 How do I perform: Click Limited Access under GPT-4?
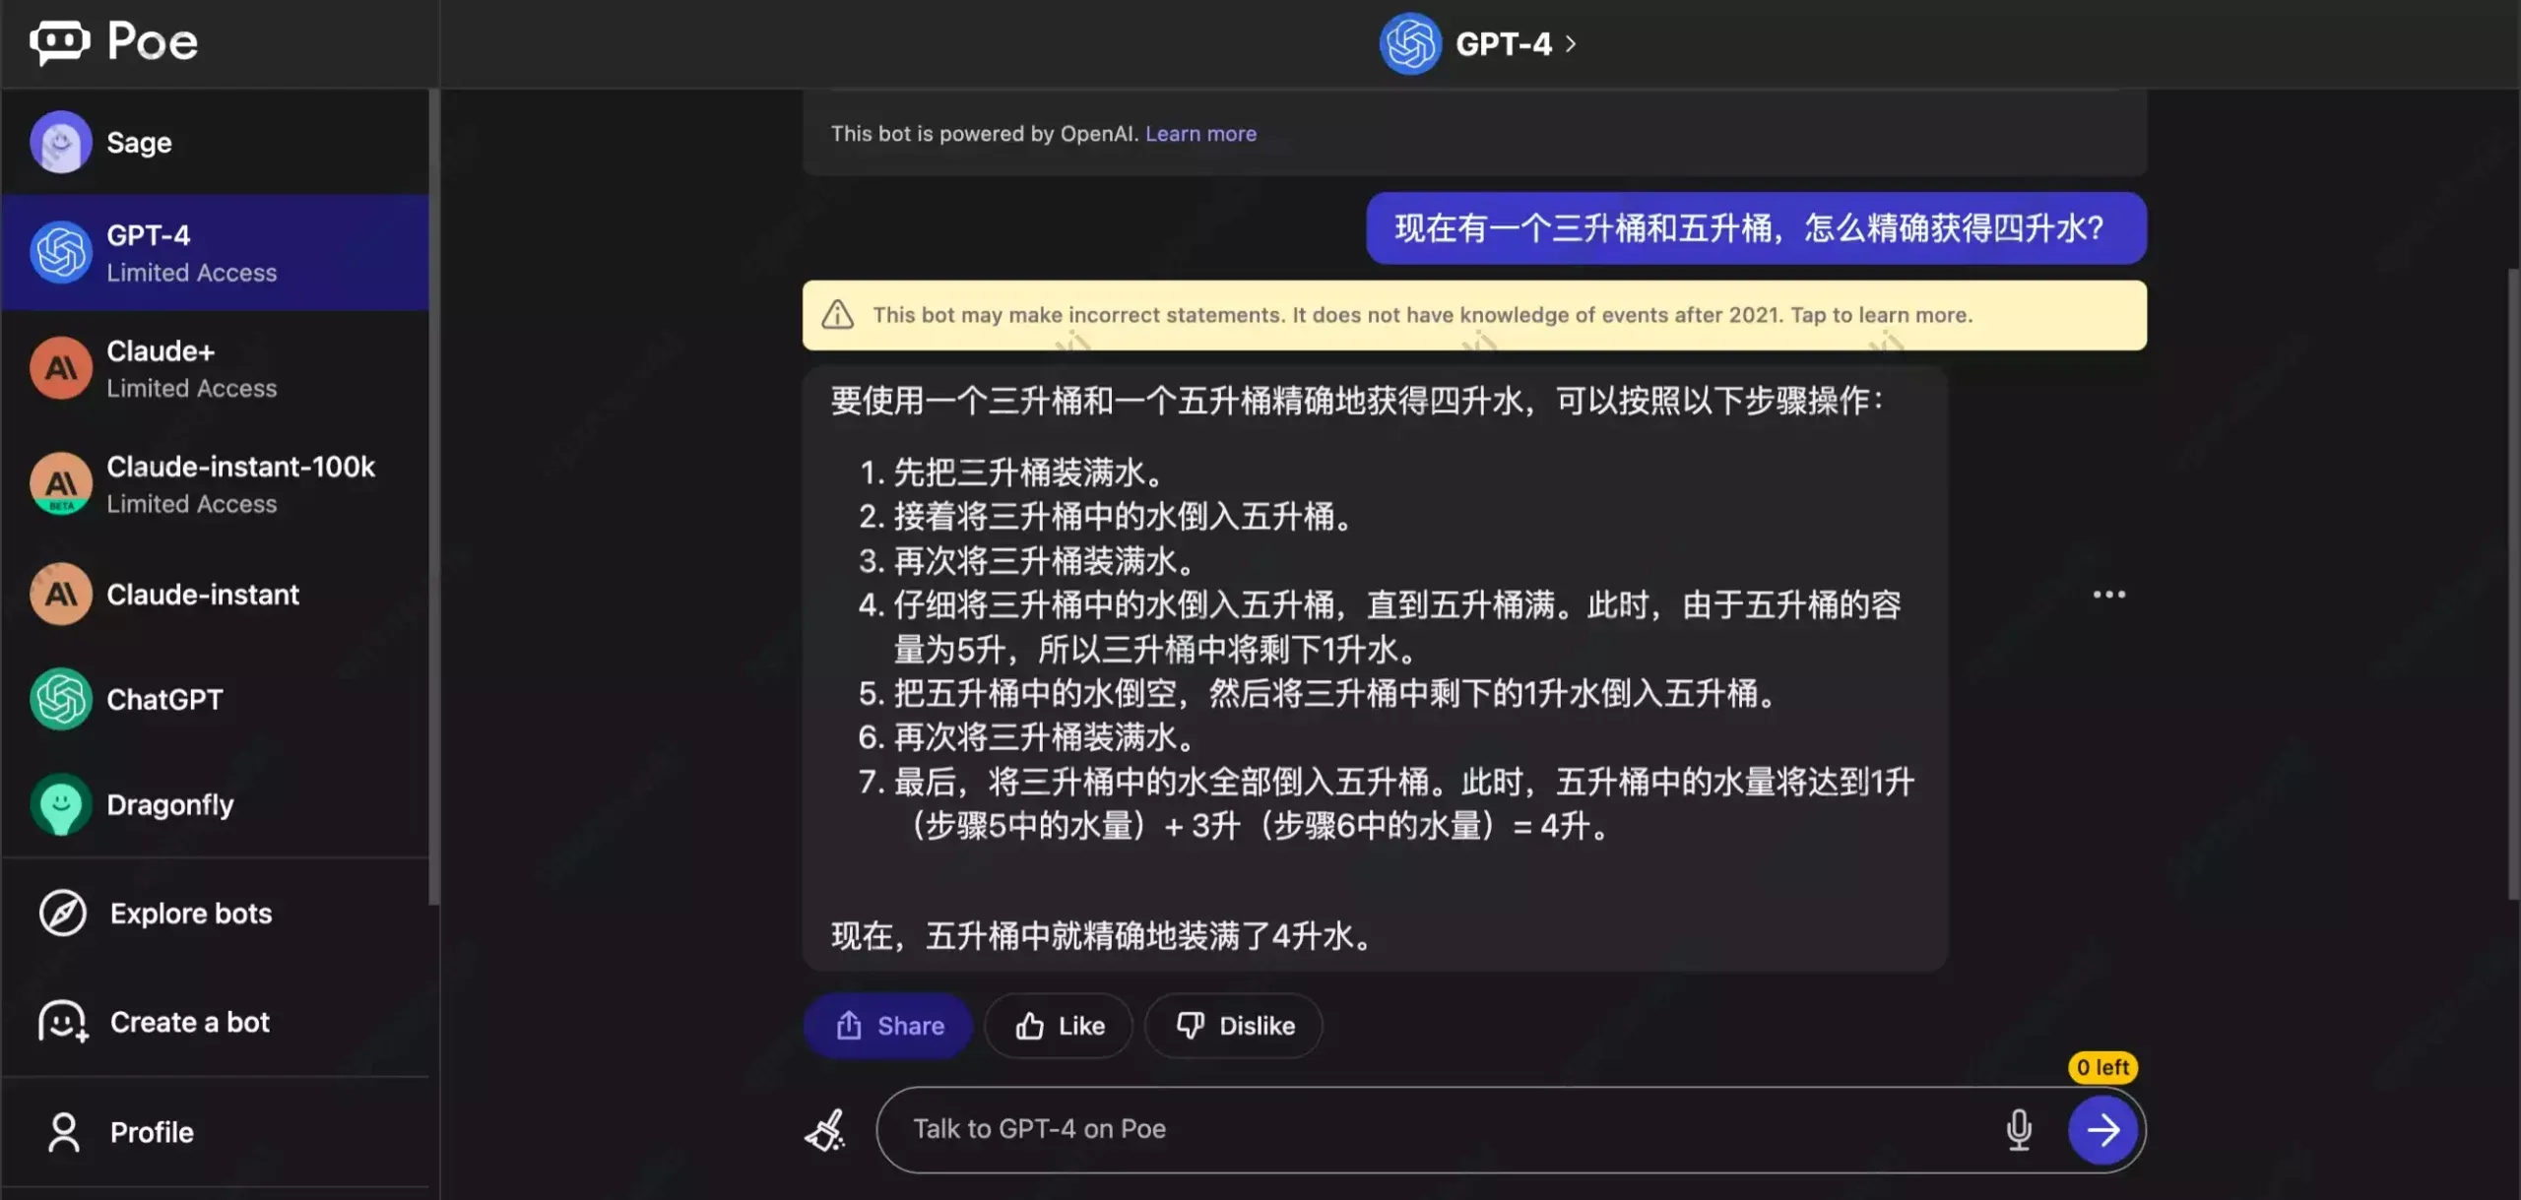[192, 273]
